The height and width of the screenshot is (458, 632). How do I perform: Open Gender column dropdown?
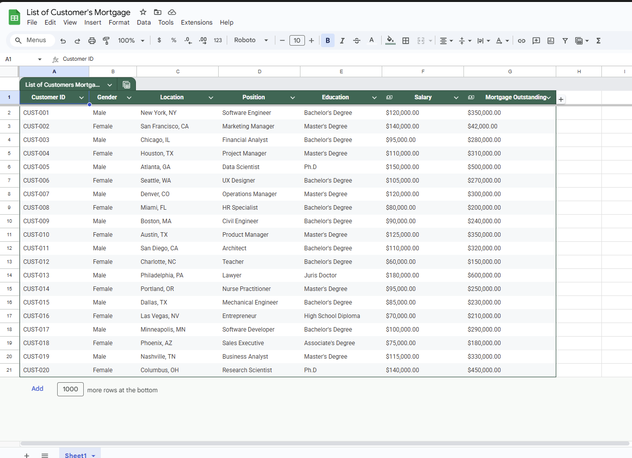click(x=129, y=97)
